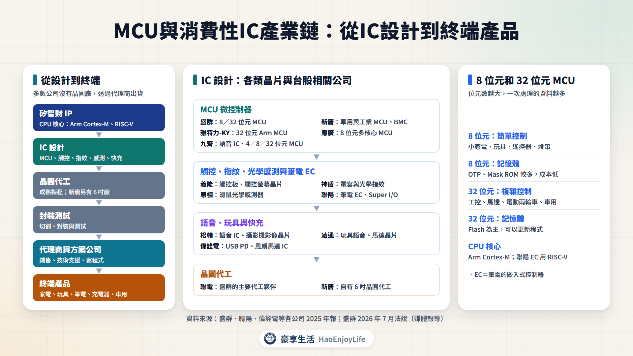Click the 8 位元和 32 位元 MCU title

[x=526, y=80]
